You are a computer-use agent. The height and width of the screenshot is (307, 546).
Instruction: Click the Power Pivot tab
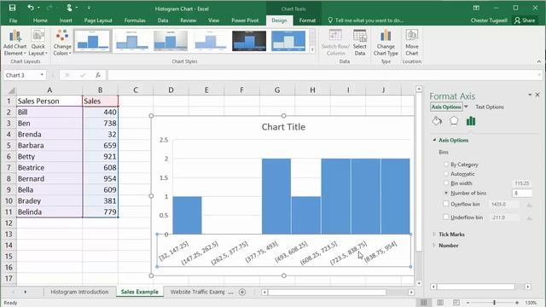click(245, 20)
